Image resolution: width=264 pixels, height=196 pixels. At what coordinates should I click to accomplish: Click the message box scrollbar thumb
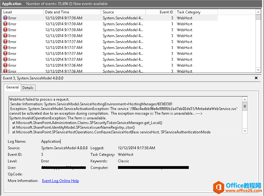coord(245,106)
